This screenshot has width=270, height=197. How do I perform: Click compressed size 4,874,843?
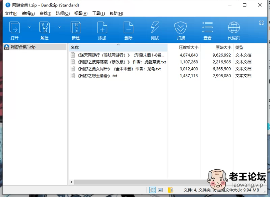(x=189, y=55)
